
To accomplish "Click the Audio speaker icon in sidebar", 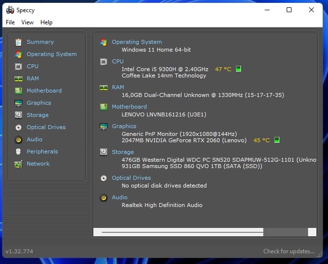I will (x=18, y=140).
